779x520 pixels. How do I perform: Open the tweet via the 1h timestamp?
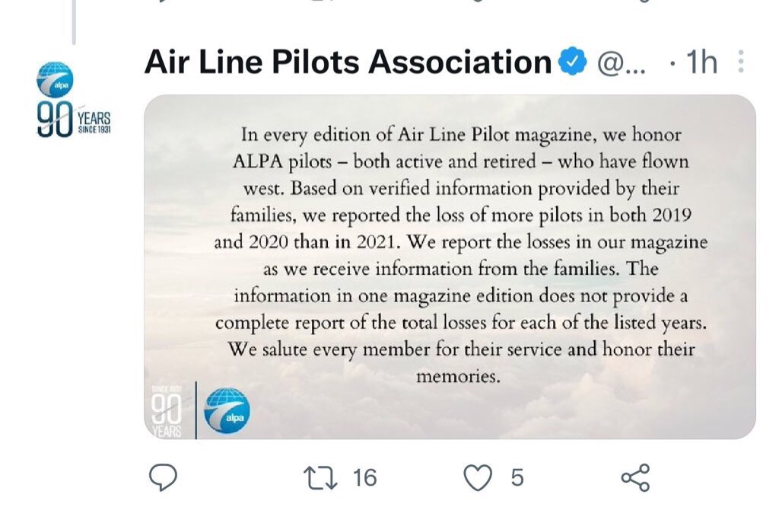tap(701, 63)
